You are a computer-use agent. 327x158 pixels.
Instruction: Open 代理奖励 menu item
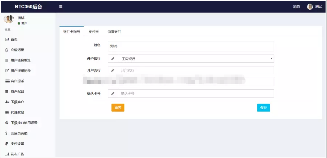[x=18, y=112]
